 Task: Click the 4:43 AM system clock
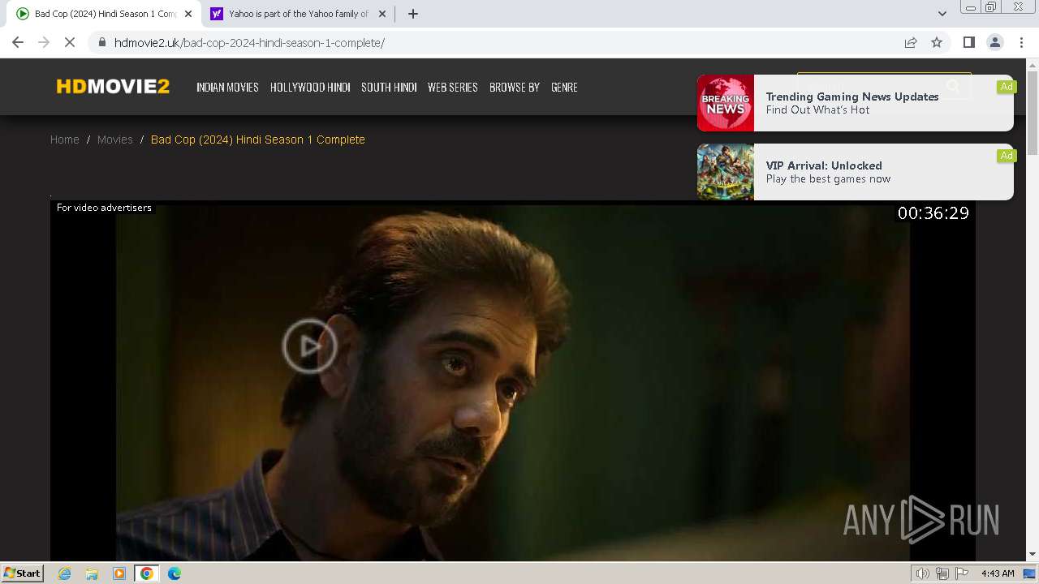(998, 573)
